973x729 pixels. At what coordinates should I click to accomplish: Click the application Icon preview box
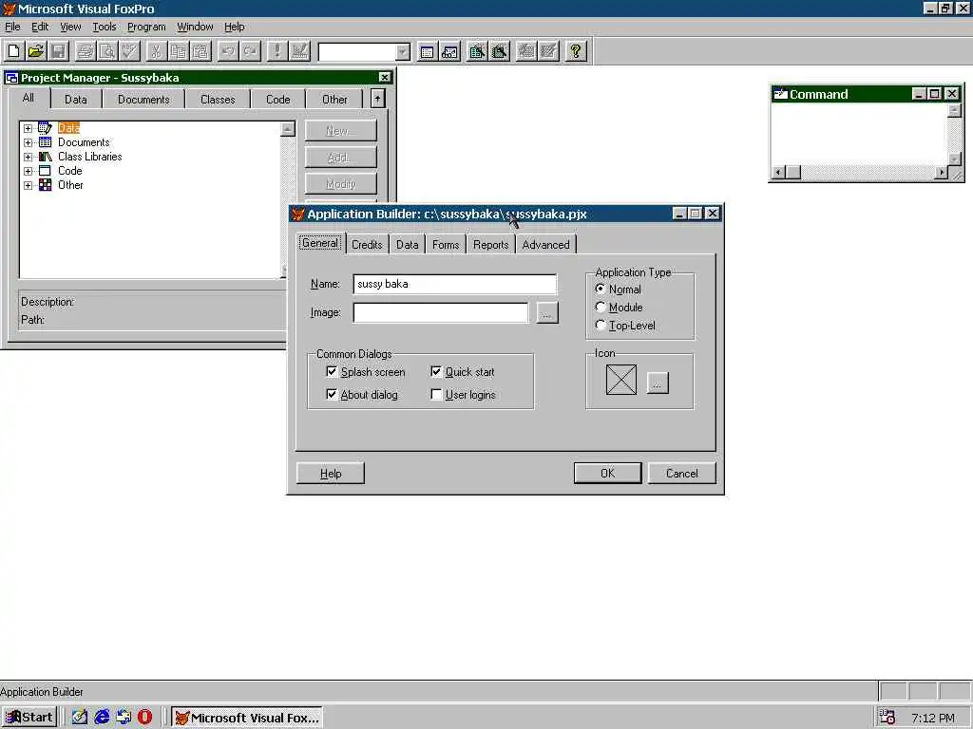pyautogui.click(x=621, y=380)
